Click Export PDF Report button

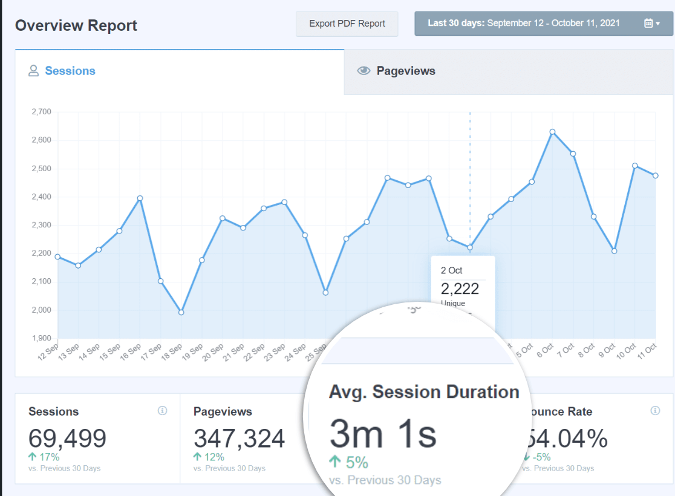(x=347, y=24)
